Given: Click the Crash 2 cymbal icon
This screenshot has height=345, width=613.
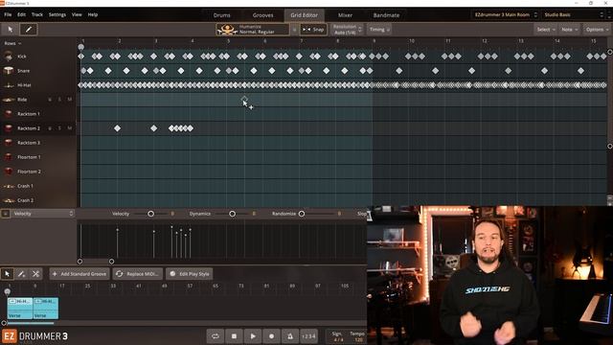Looking at the screenshot, I should pos(9,200).
